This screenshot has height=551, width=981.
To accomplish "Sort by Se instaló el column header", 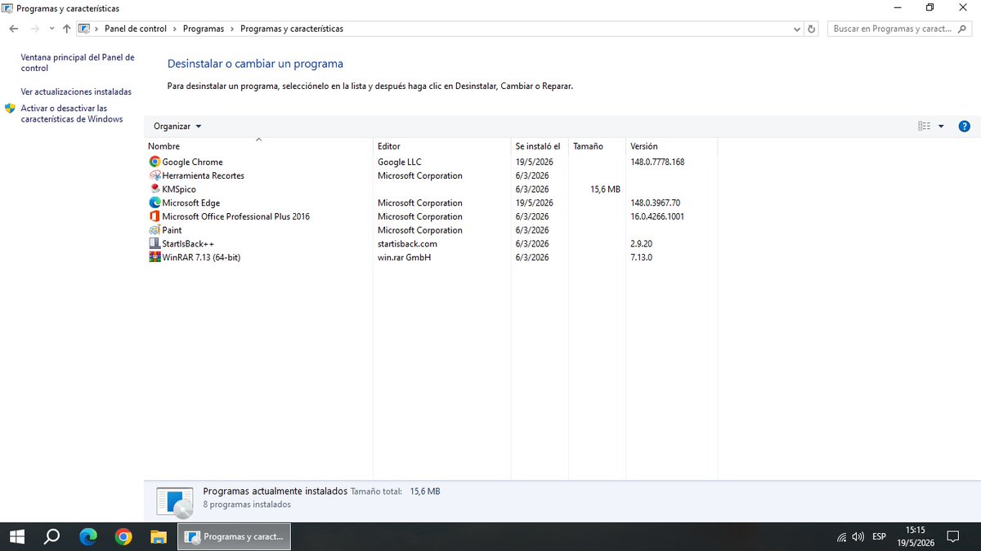I will [540, 146].
